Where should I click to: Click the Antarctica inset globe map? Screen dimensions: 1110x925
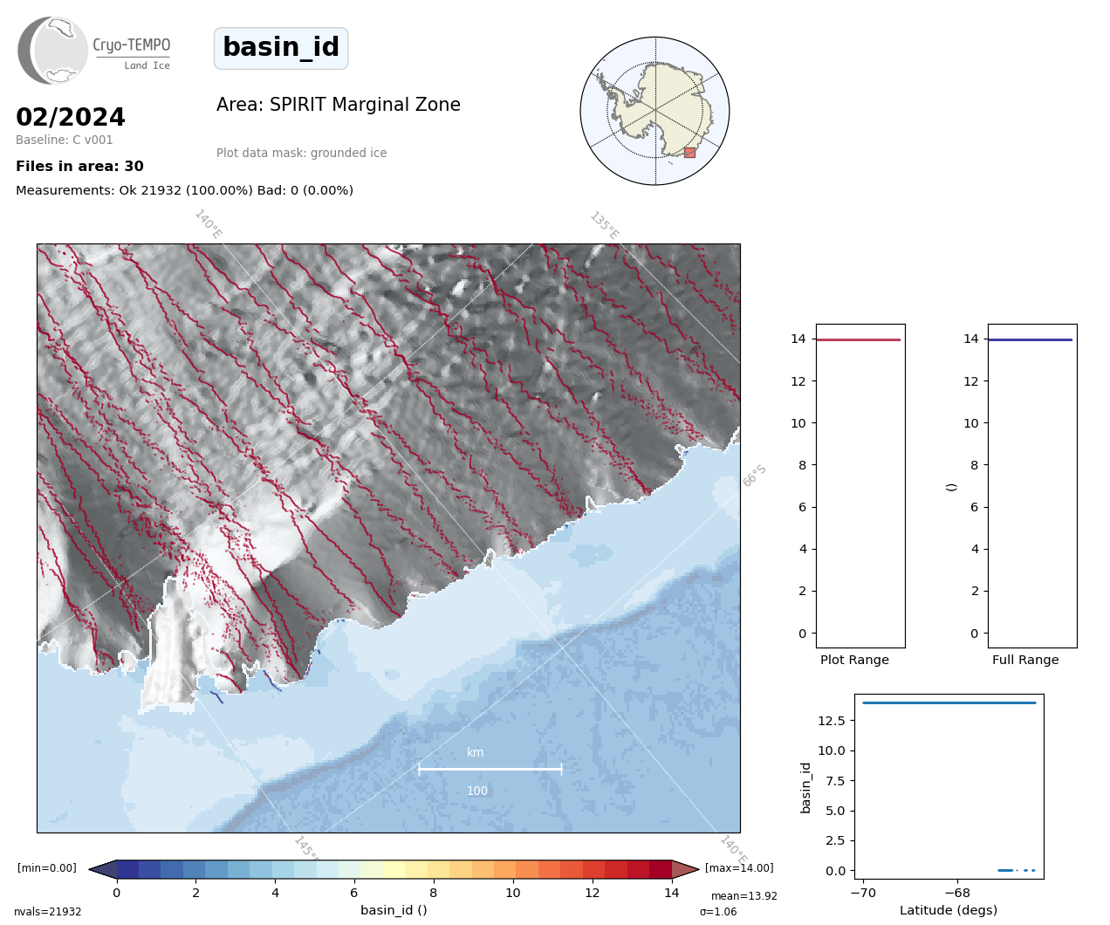pos(654,111)
